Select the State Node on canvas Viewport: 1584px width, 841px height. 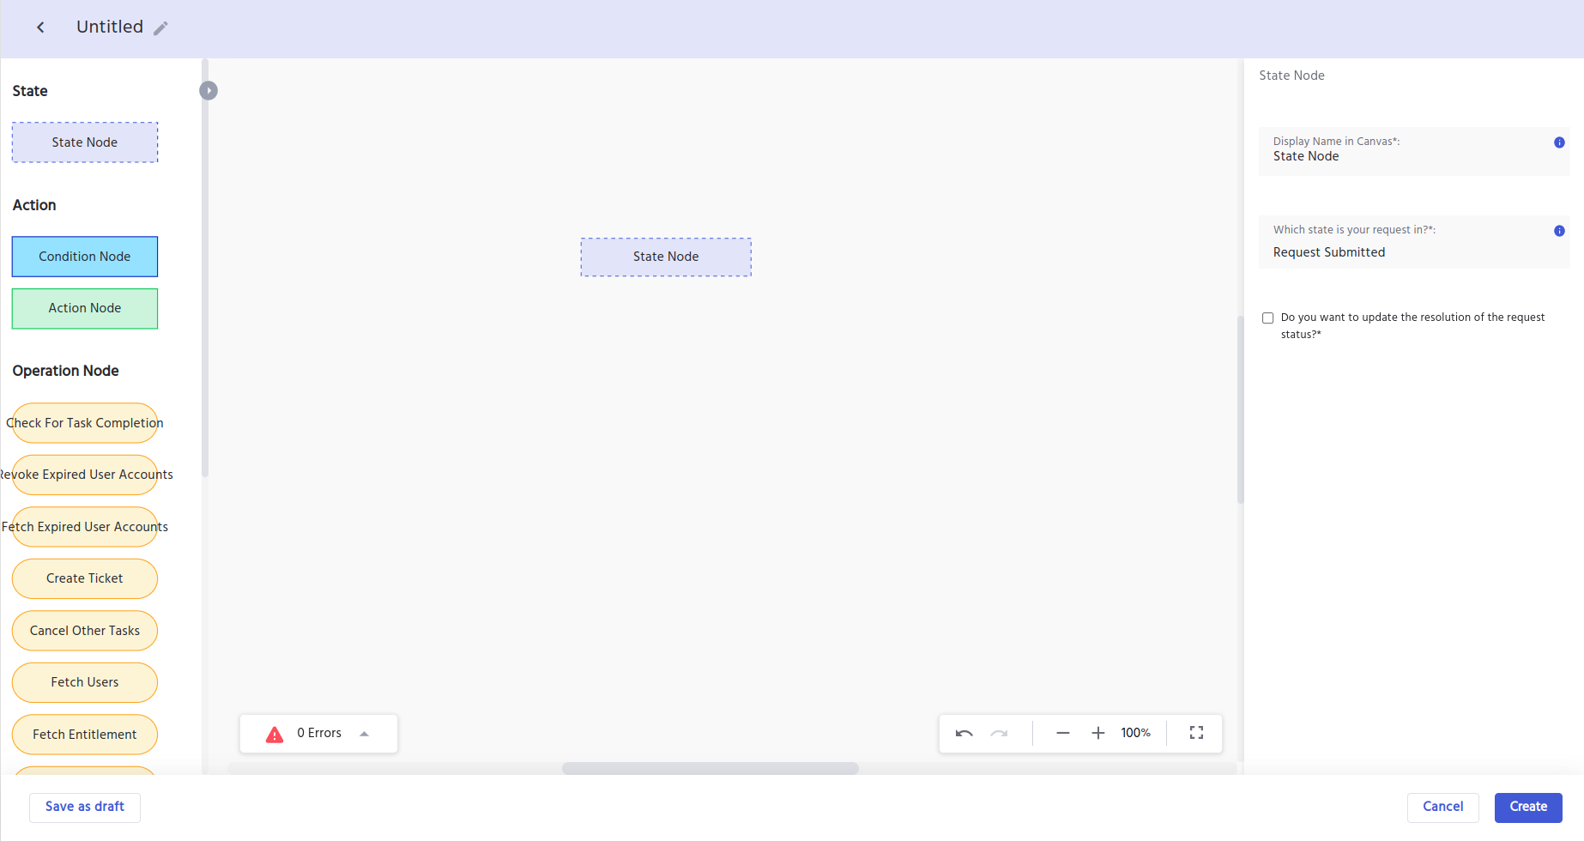coord(666,257)
